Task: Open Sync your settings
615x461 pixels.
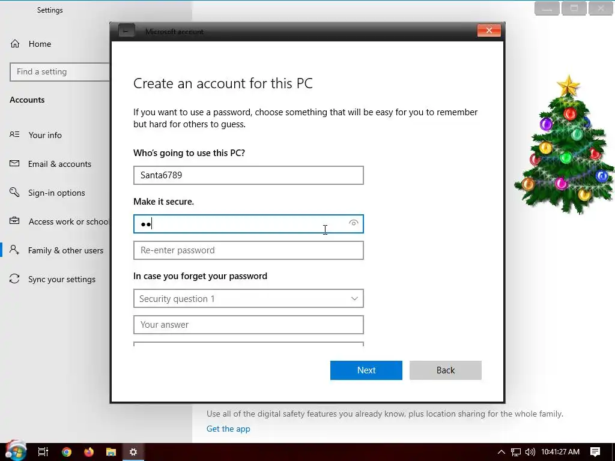Action: point(62,279)
